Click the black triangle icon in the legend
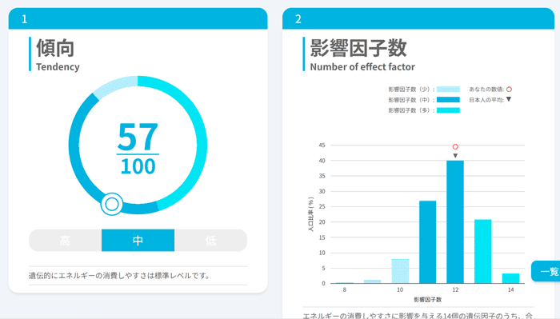Screen dimensions: 560x319 coord(509,99)
